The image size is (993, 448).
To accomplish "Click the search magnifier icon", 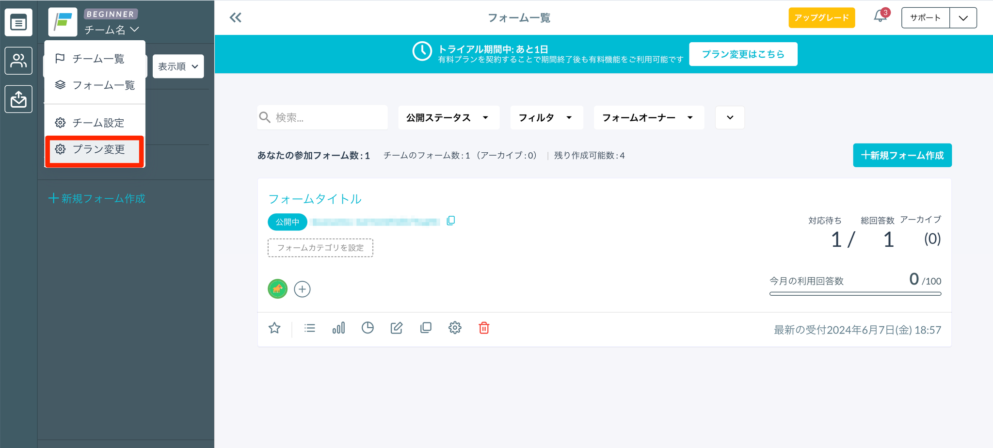I will 265,117.
